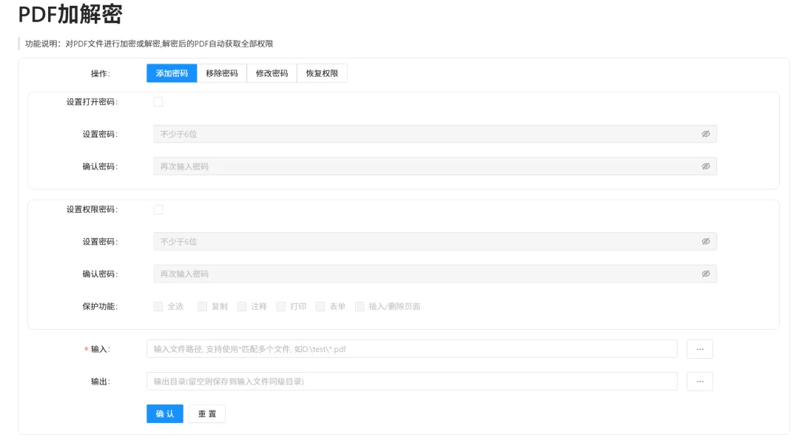Tick the 插入/删除页面 checkbox
Image resolution: width=799 pixels, height=443 pixels.
coord(360,306)
